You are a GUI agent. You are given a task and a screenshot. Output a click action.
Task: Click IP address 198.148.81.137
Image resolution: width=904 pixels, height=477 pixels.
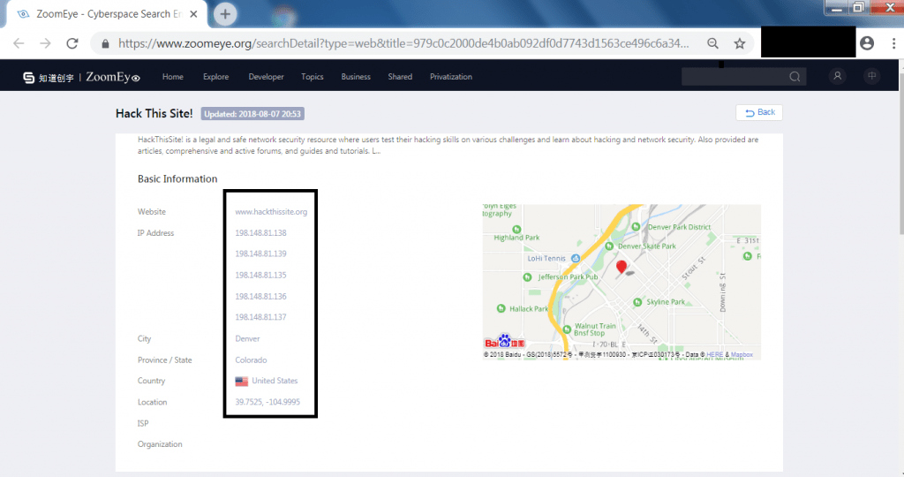coord(260,317)
